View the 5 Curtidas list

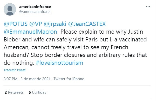click(x=38, y=92)
